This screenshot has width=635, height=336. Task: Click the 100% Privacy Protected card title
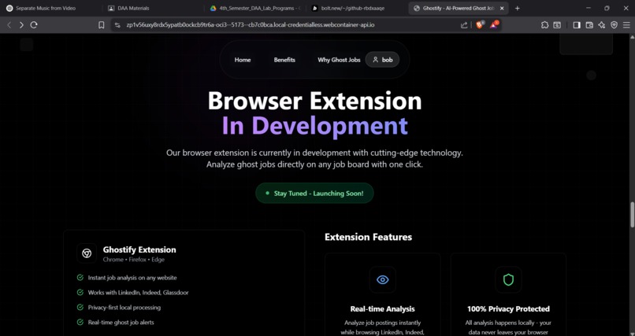[508, 309]
